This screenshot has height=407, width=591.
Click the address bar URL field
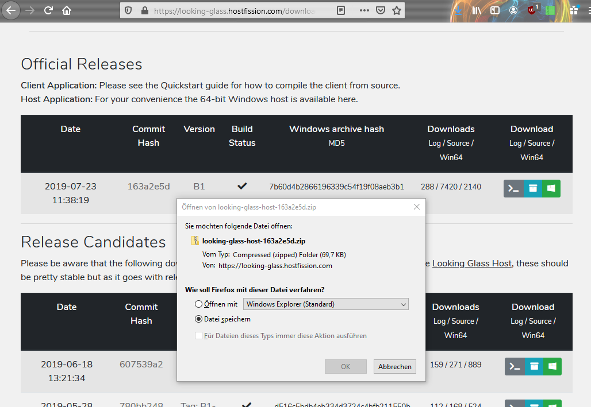pyautogui.click(x=235, y=10)
